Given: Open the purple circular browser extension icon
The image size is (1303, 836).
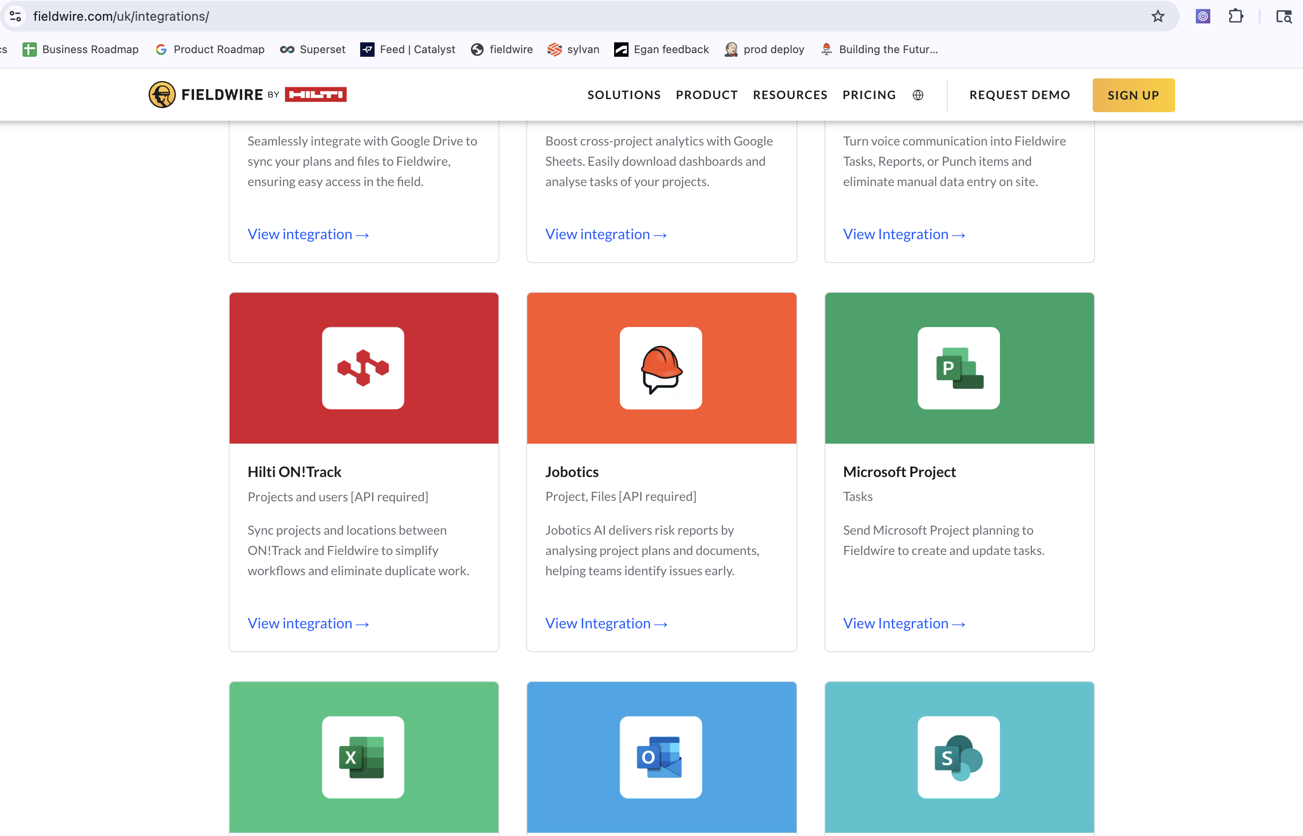Looking at the screenshot, I should pyautogui.click(x=1203, y=16).
